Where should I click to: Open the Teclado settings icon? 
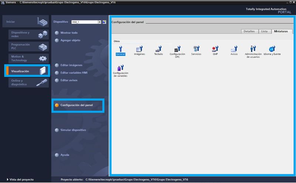coord(158,50)
